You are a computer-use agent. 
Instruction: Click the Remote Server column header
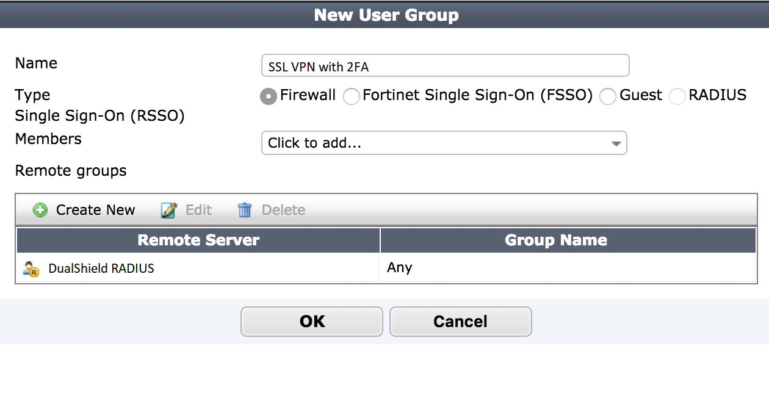pyautogui.click(x=198, y=240)
